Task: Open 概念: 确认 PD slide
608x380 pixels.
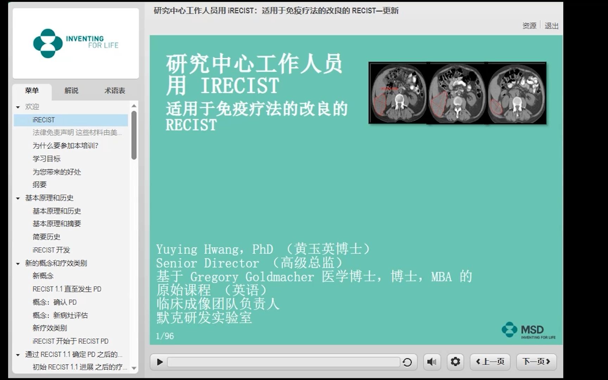Action: (x=55, y=302)
